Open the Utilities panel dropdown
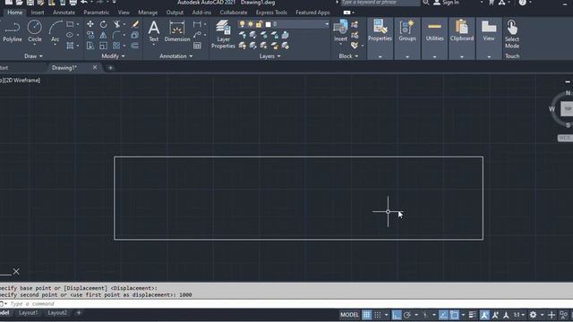Viewport: 573px width, 322px height. 434,57
